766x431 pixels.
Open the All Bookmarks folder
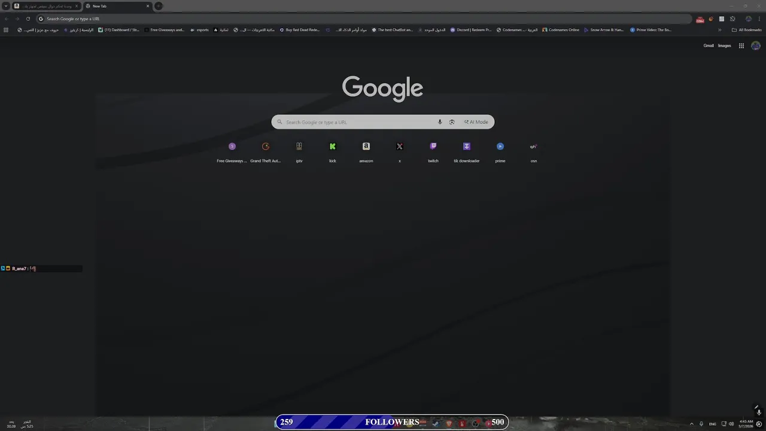click(746, 30)
